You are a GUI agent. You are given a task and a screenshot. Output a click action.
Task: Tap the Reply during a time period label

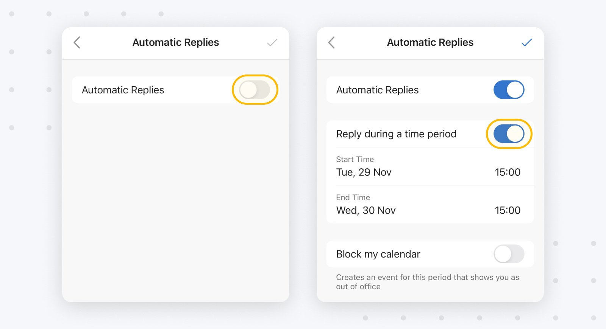coord(396,134)
